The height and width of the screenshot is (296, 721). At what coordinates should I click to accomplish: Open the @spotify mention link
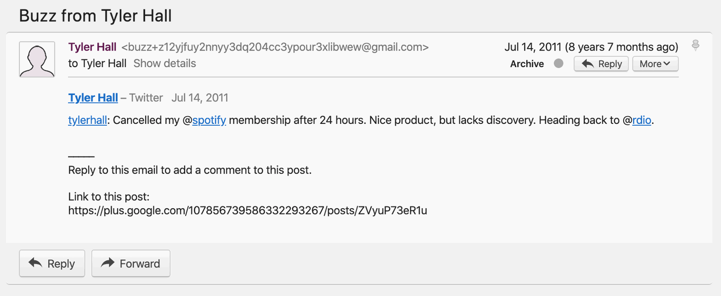coord(209,120)
